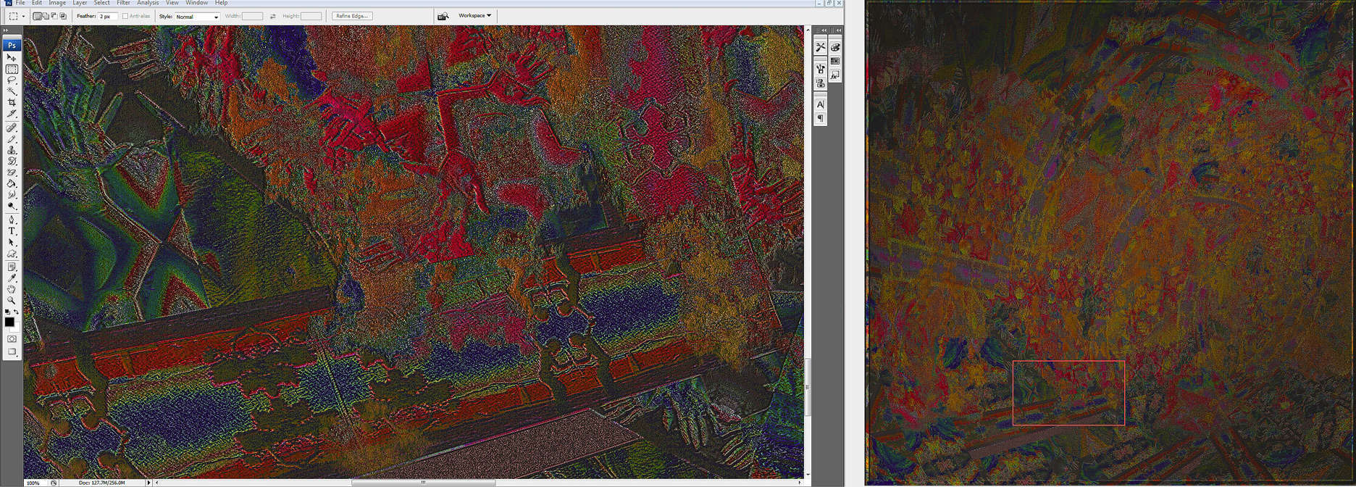
Task: Change the screen mode button
Action: point(12,351)
